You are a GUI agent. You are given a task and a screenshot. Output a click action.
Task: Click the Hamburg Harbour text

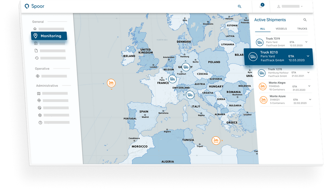click(278, 73)
